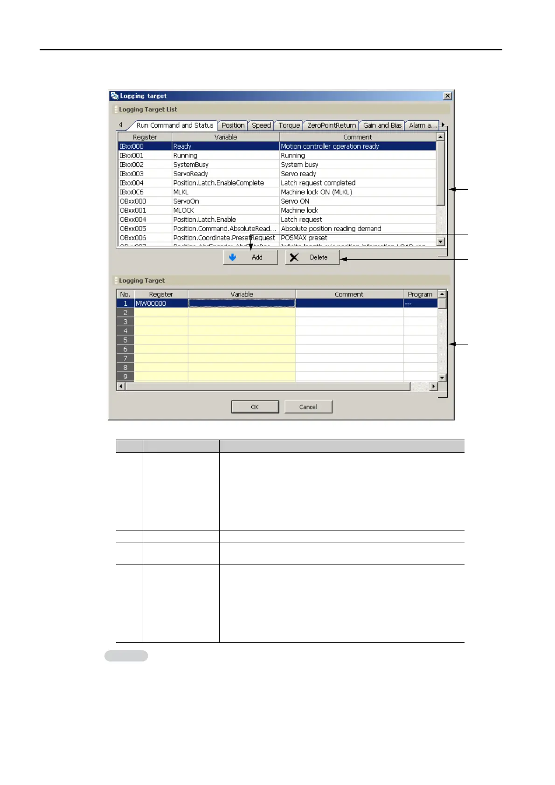Image resolution: width=555 pixels, height=785 pixels.
Task: Open the ZeroPointReturn tab
Action: pyautogui.click(x=332, y=125)
